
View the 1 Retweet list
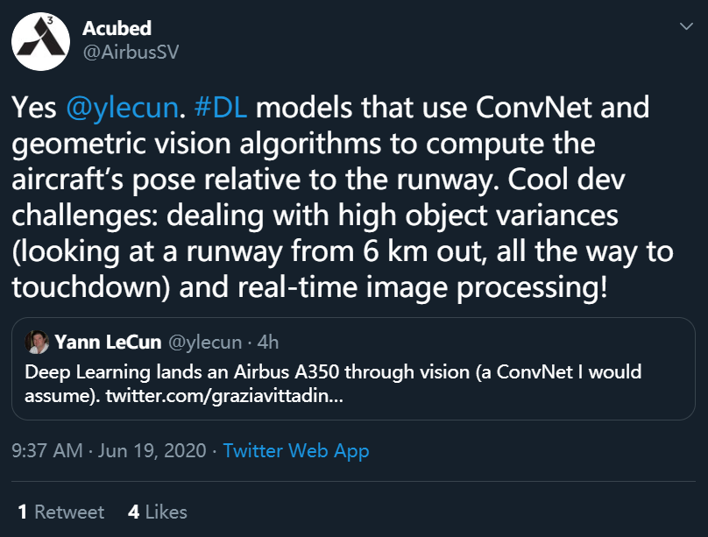click(60, 512)
